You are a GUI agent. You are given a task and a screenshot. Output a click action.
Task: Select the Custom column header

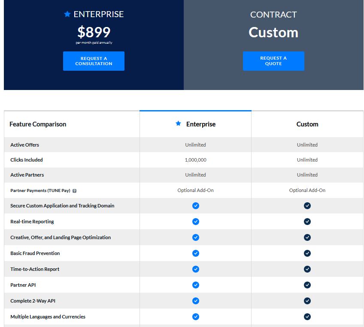pyautogui.click(x=307, y=124)
